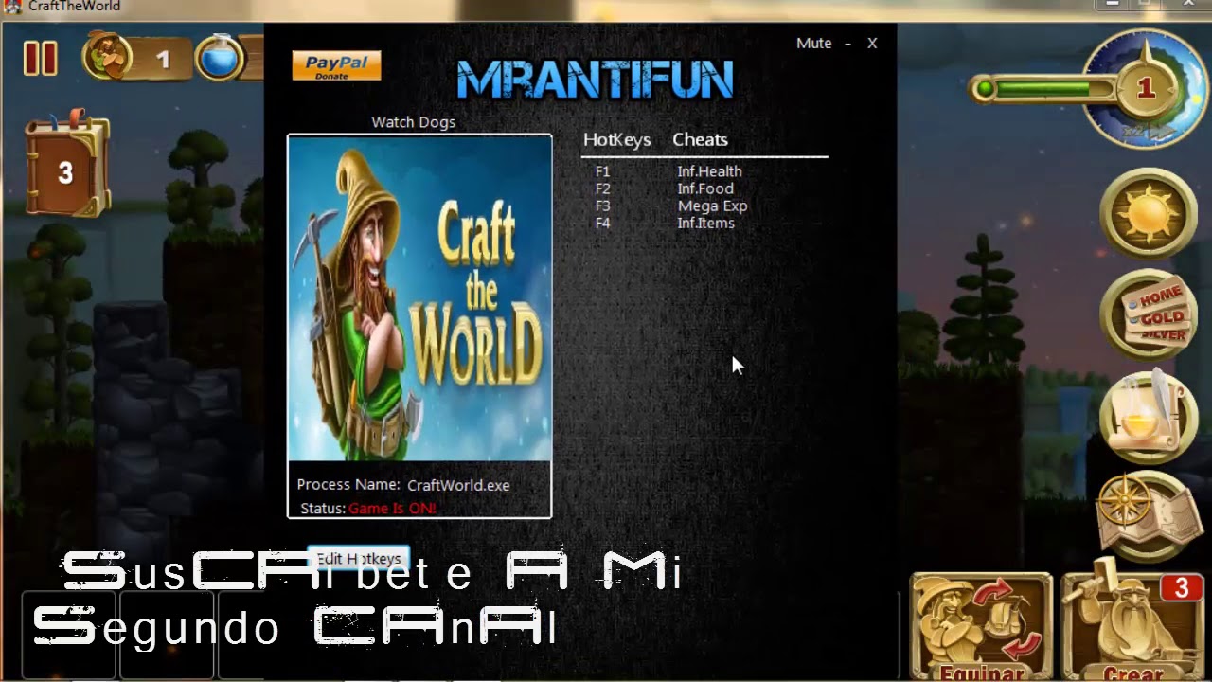Pause the game with the pause icon
The image size is (1212, 682).
40,59
